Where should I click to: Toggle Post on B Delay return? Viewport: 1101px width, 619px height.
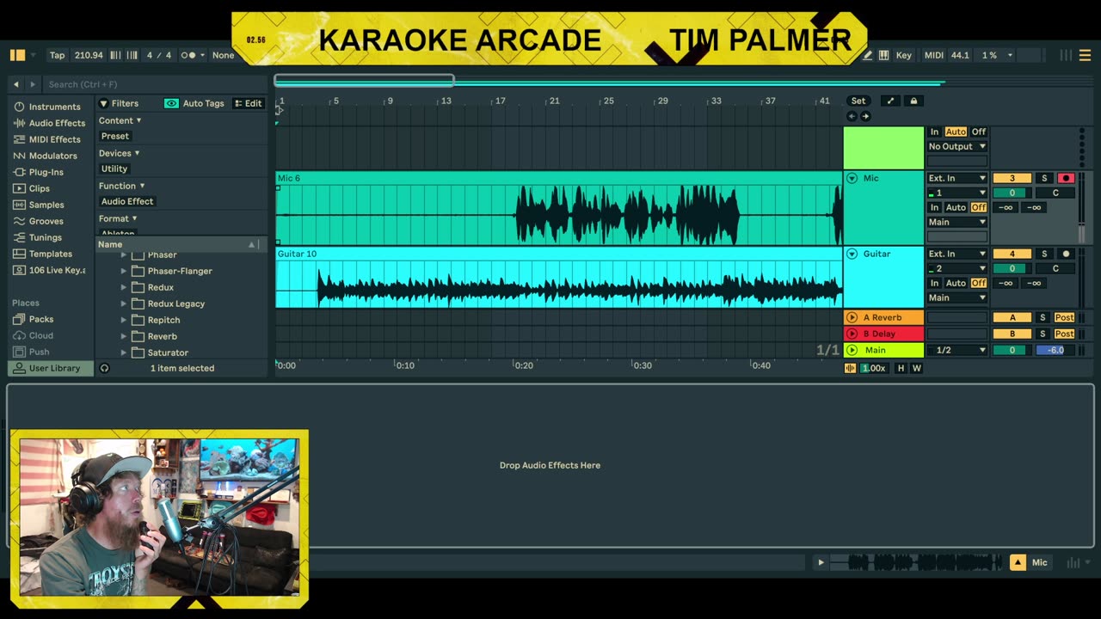(x=1064, y=334)
